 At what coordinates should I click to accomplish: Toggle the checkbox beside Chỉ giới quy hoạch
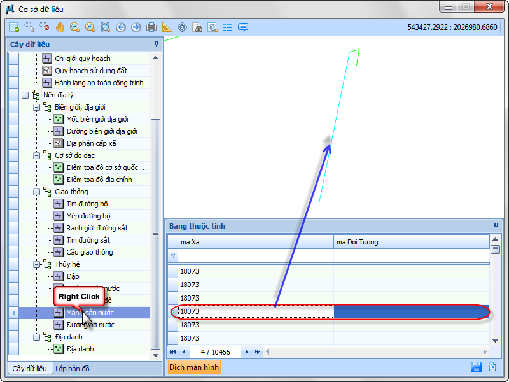[x=13, y=59]
